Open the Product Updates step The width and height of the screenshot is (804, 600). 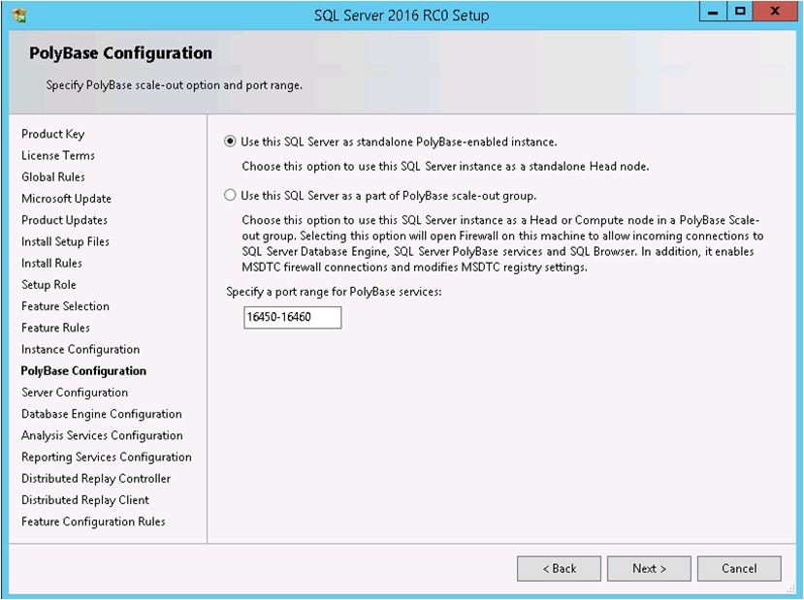[x=65, y=220]
